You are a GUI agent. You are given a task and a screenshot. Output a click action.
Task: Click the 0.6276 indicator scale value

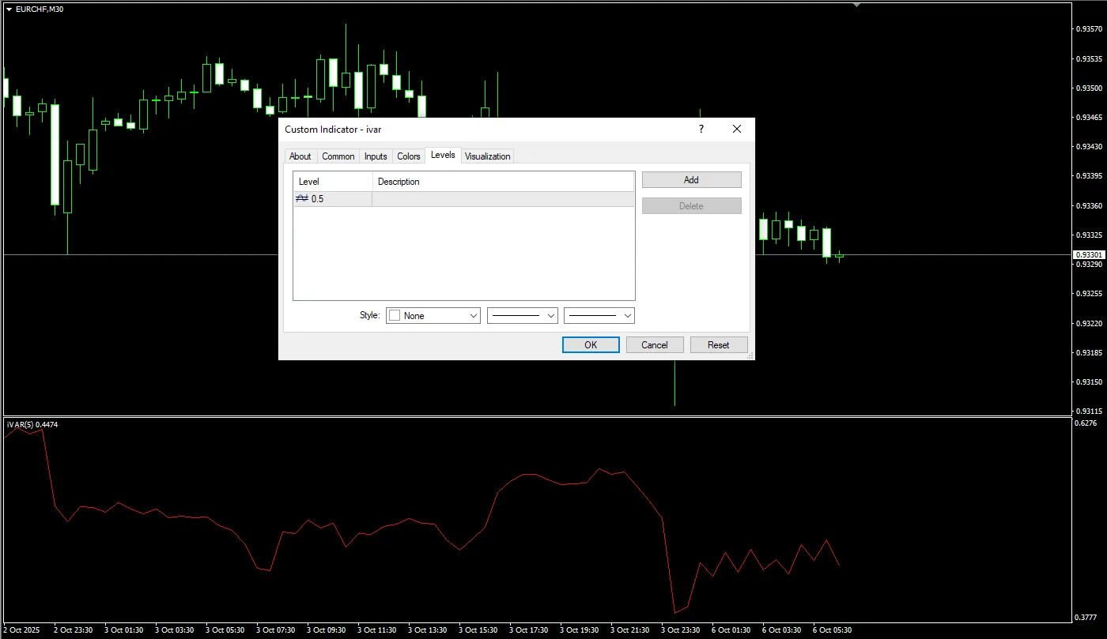click(x=1086, y=423)
